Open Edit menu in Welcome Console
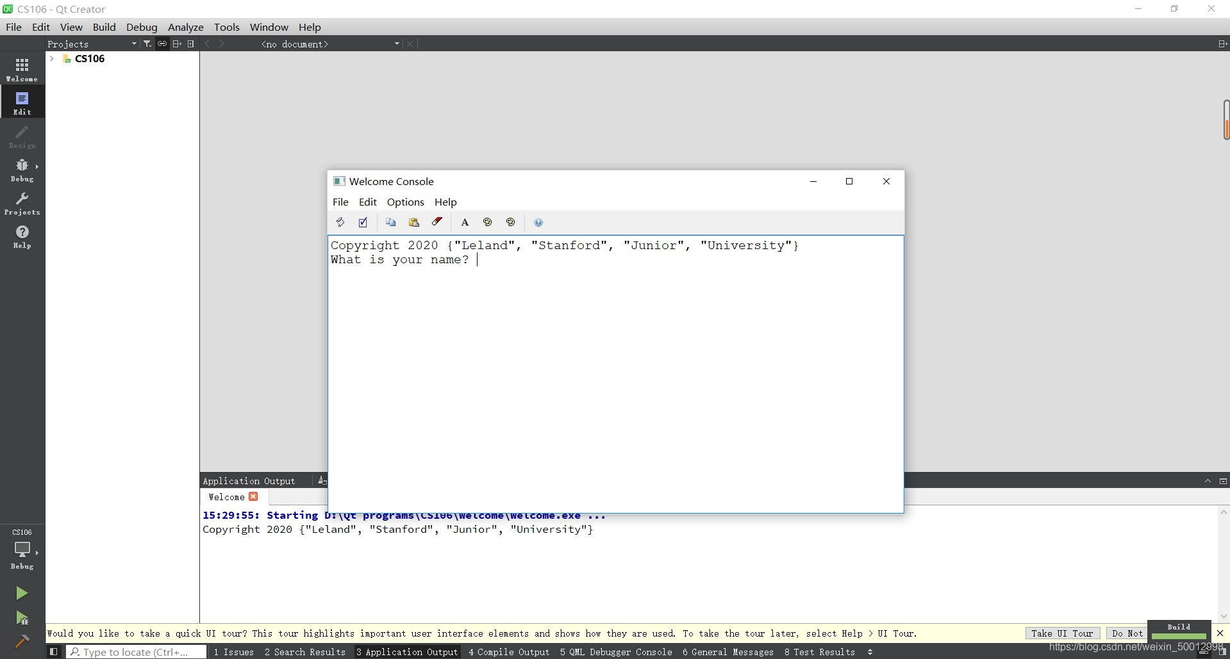1230x659 pixels. 367,202
